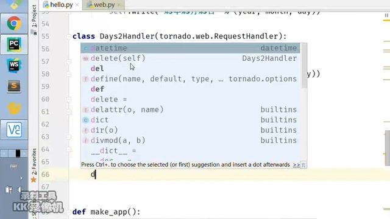This screenshot has height=219, width=390.
Task: Click the editor vertical scrollbar thumb
Action: tap(388, 148)
